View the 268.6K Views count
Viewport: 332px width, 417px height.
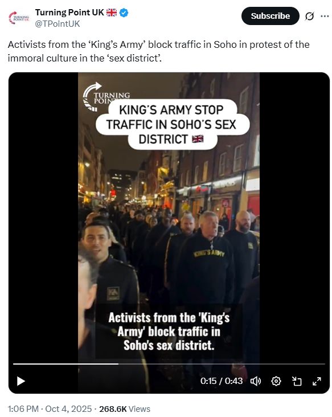point(125,408)
